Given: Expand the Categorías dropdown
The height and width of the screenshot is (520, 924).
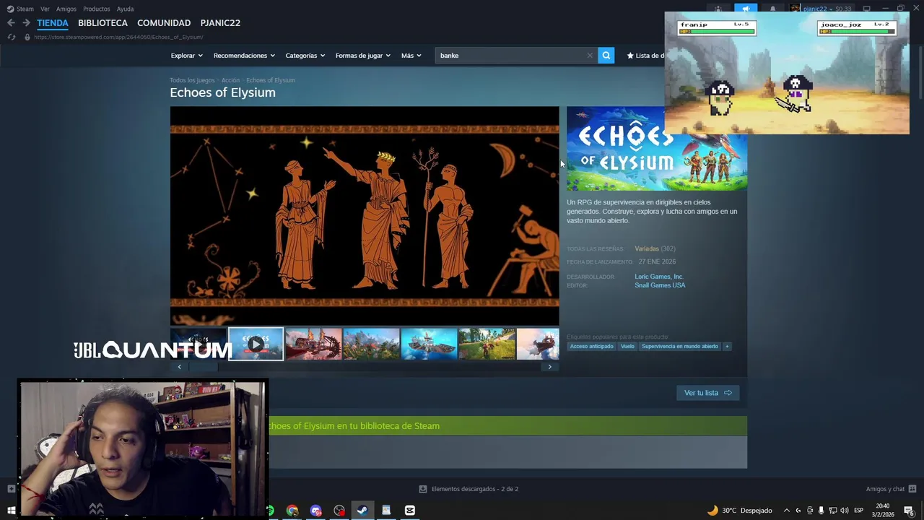Looking at the screenshot, I should pos(305,56).
